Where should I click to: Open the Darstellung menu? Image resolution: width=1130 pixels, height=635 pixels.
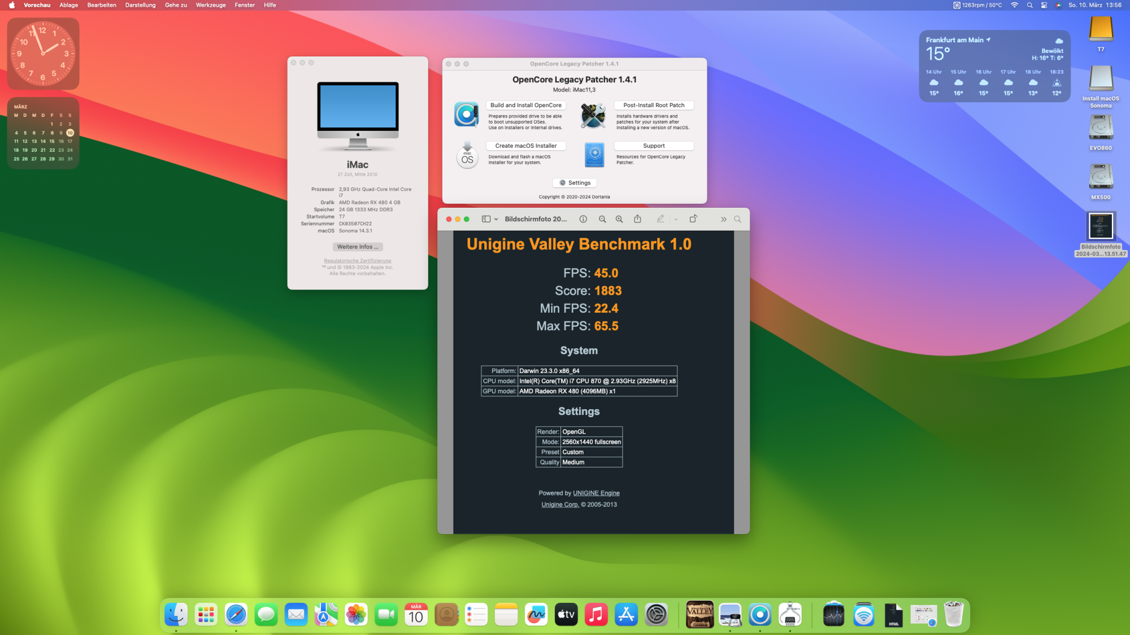tap(140, 5)
